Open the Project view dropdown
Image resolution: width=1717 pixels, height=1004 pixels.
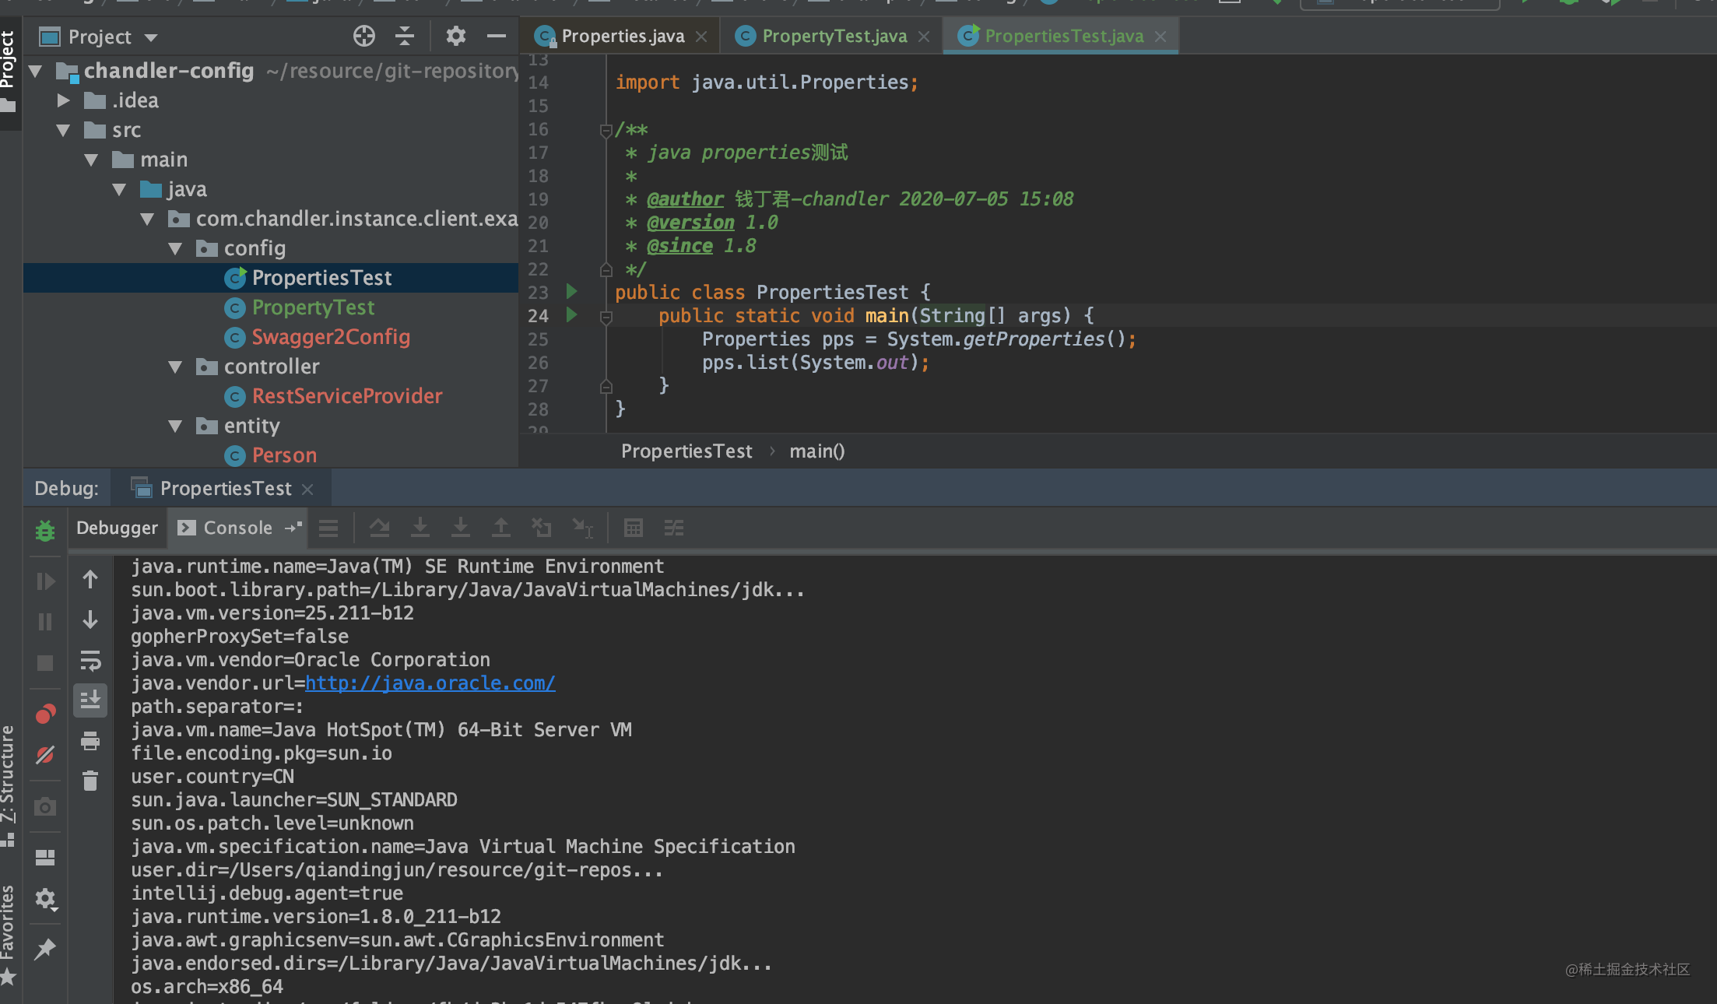click(151, 37)
